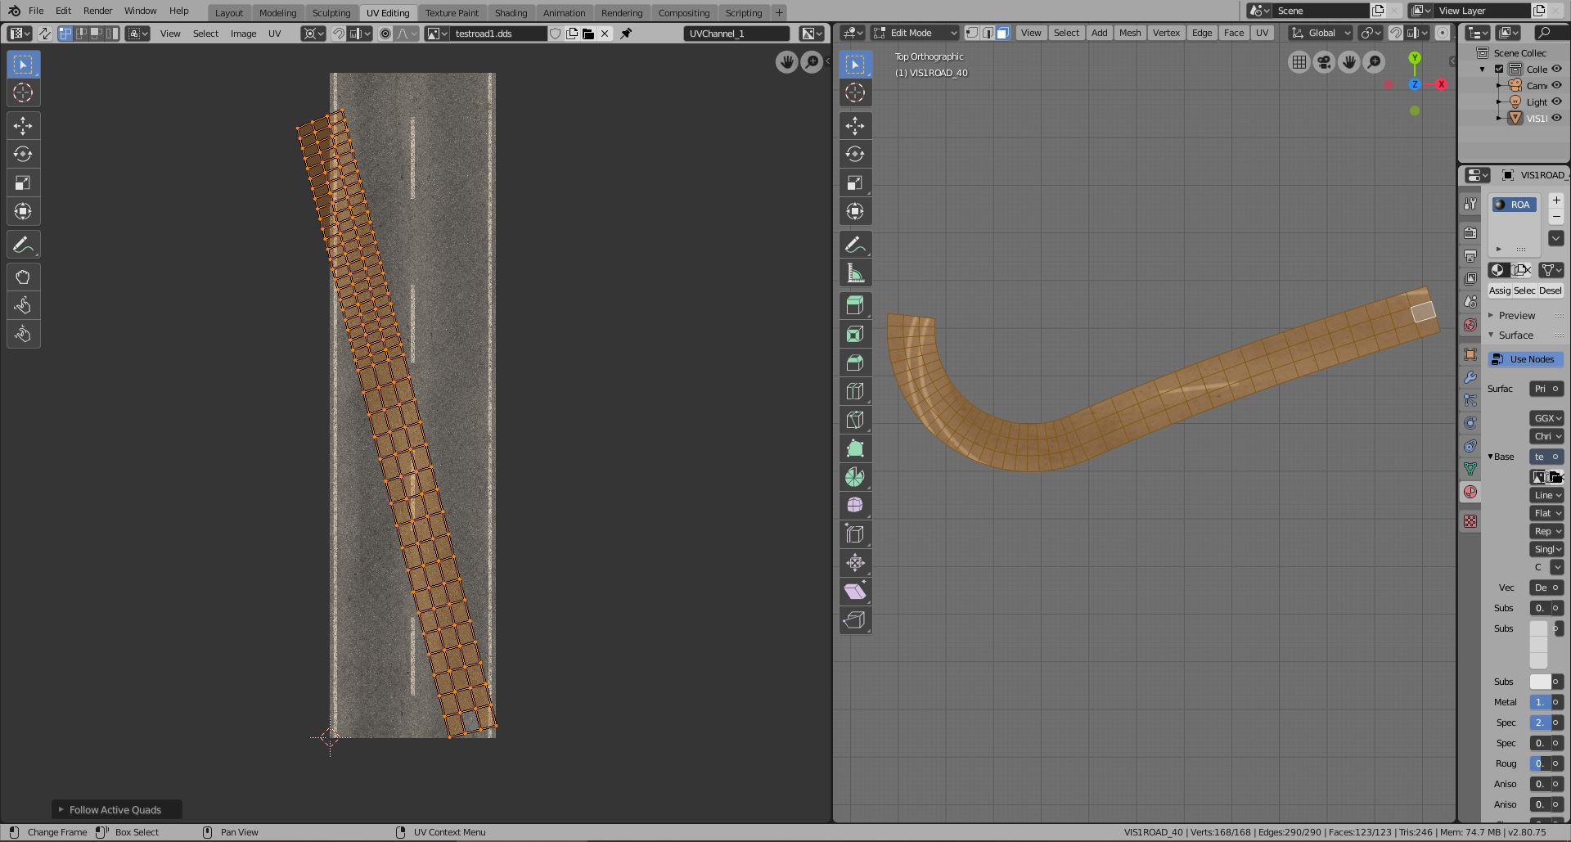
Task: Select the Shrink/Fatten tool
Action: click(855, 563)
